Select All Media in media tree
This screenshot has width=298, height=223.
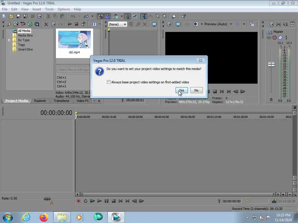click(24, 31)
